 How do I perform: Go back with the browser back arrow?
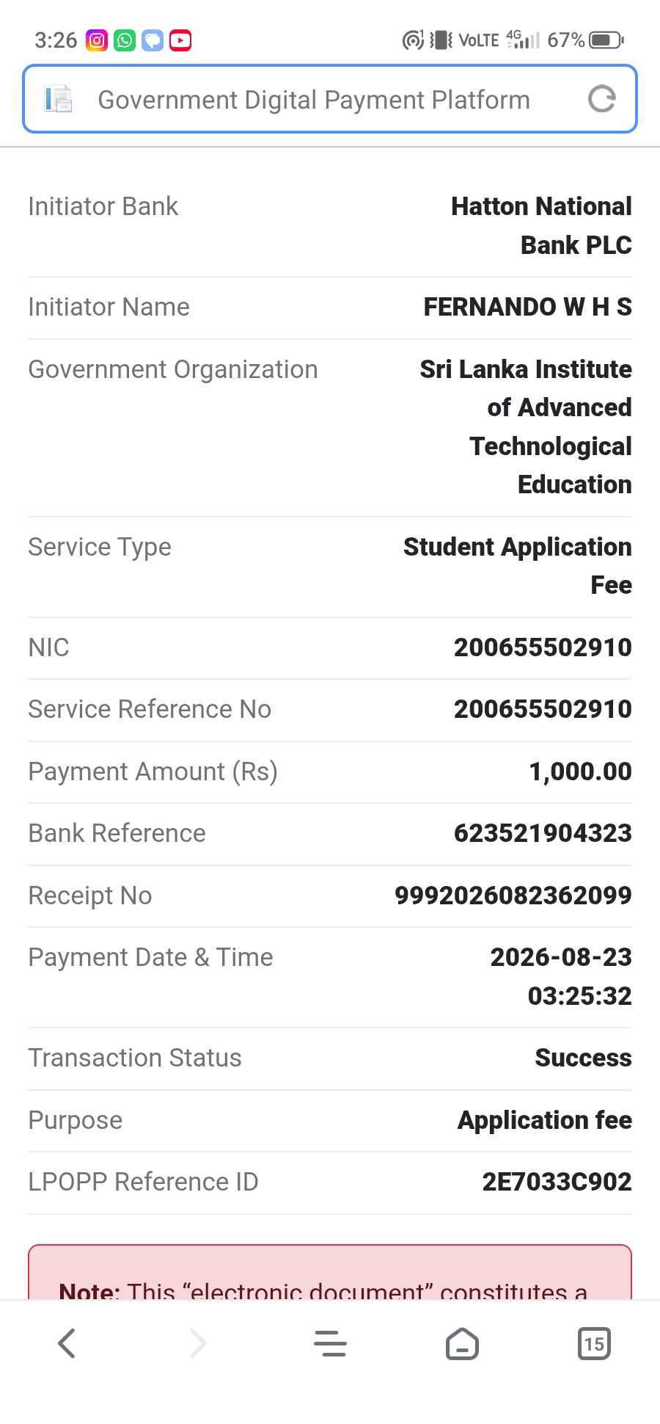(67, 1343)
